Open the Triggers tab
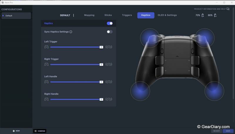235x134 pixels. (x=127, y=15)
